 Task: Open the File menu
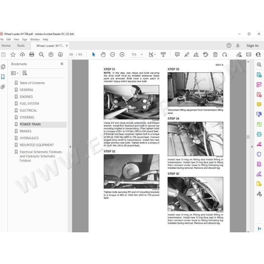tap(2, 39)
